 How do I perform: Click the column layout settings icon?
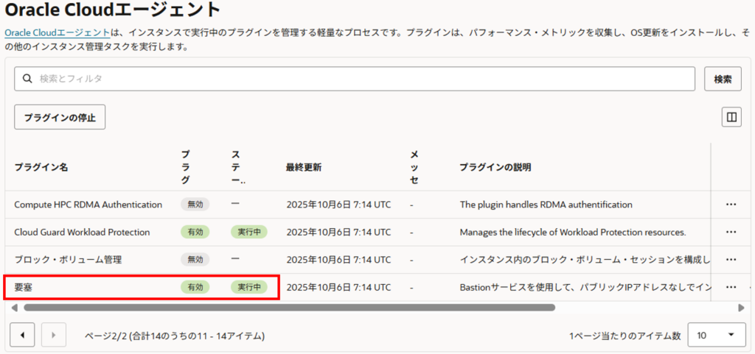(731, 117)
